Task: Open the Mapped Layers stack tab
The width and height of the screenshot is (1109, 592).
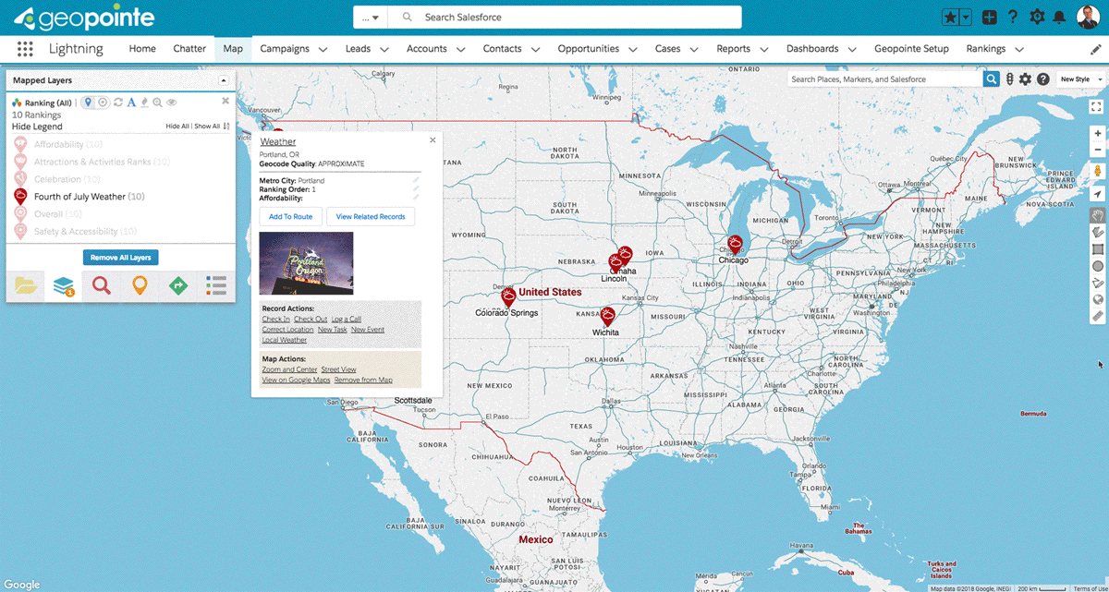Action: 63,286
